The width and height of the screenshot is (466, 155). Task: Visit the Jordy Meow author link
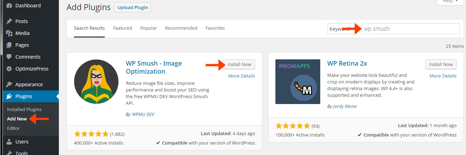345,106
